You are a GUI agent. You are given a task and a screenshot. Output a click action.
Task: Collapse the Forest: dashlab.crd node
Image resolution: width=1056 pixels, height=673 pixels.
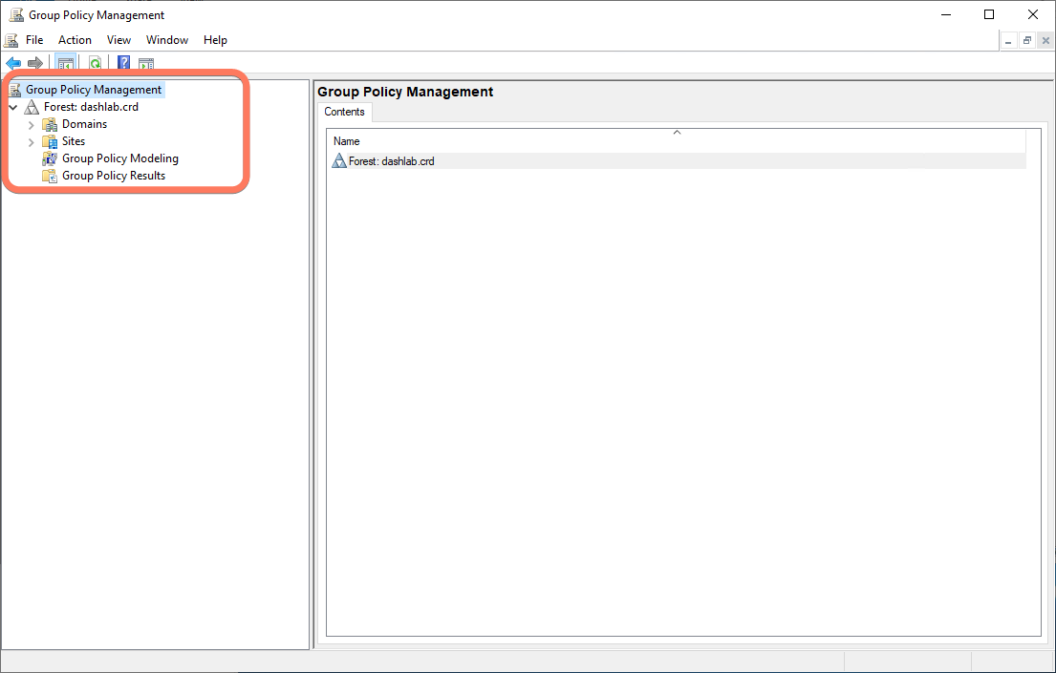12,107
